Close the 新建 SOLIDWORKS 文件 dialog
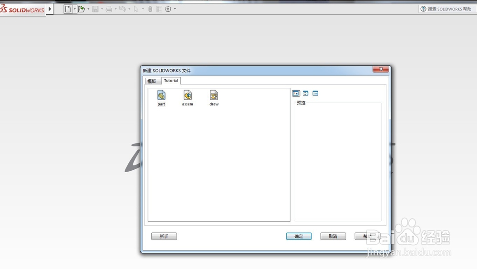Screen dimensions: 477x269 [x=381, y=69]
